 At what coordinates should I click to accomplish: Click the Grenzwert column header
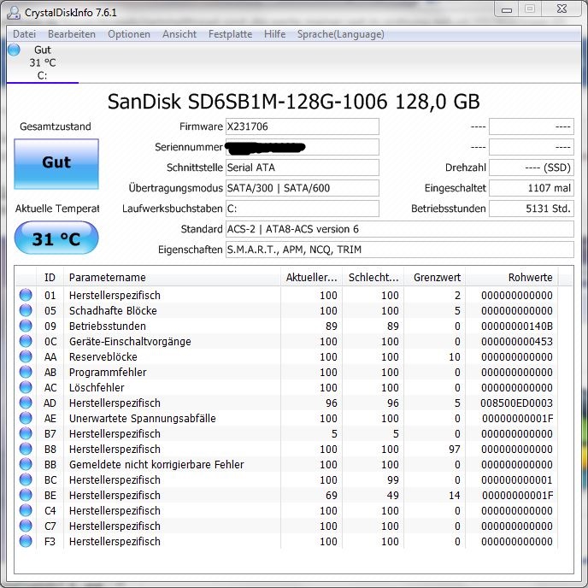click(435, 278)
